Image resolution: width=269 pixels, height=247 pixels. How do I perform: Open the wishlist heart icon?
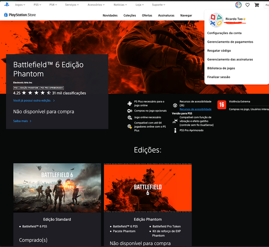click(247, 5)
